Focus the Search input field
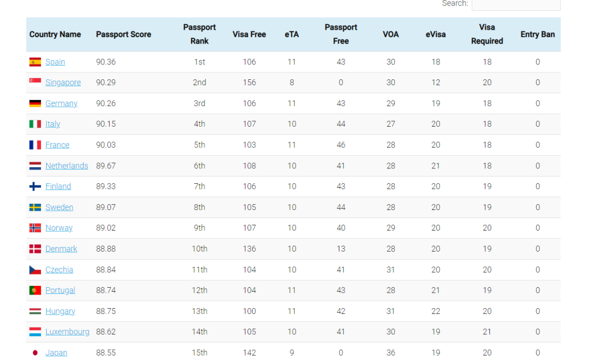 [x=516, y=5]
